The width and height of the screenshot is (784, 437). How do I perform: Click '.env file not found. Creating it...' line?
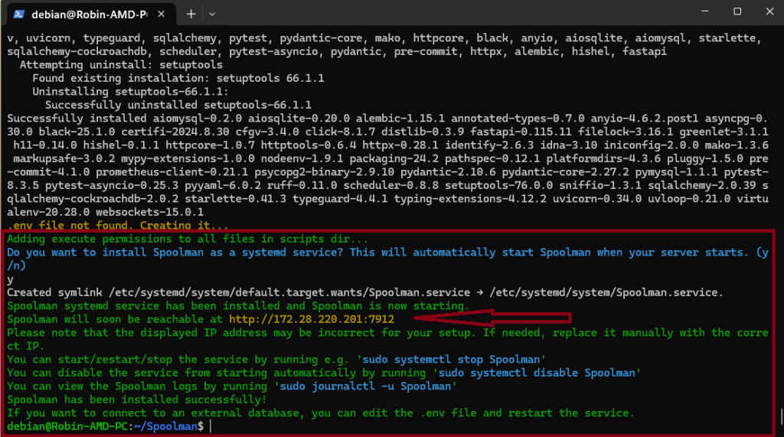pyautogui.click(x=118, y=225)
